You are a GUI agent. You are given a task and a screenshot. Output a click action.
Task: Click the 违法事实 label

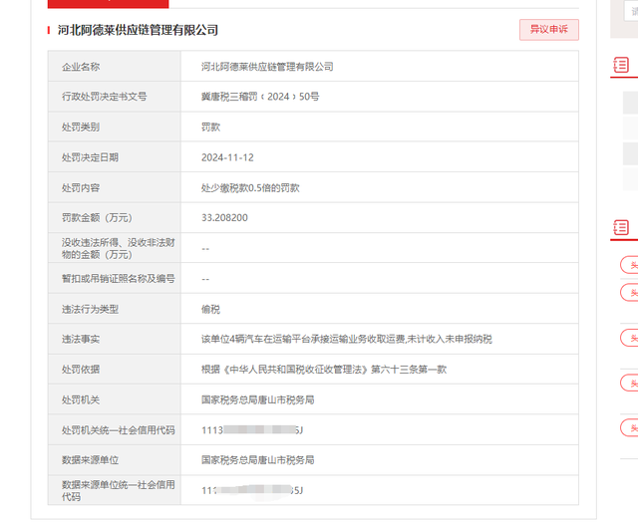click(x=81, y=339)
